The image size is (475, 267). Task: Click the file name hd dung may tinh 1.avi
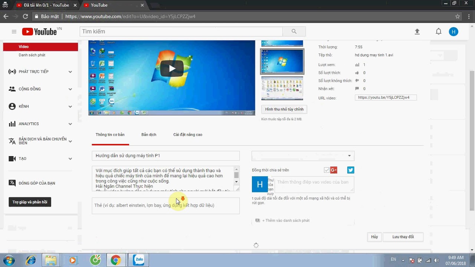(x=374, y=55)
